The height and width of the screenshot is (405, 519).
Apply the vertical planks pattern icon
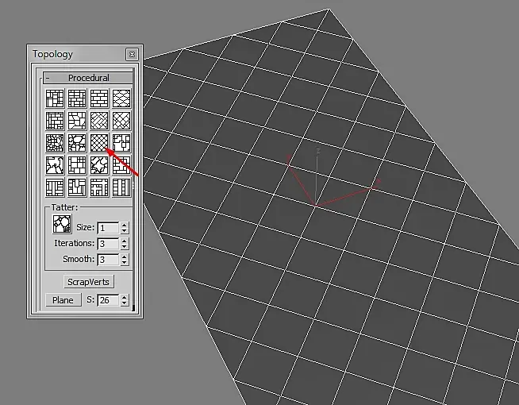point(121,187)
